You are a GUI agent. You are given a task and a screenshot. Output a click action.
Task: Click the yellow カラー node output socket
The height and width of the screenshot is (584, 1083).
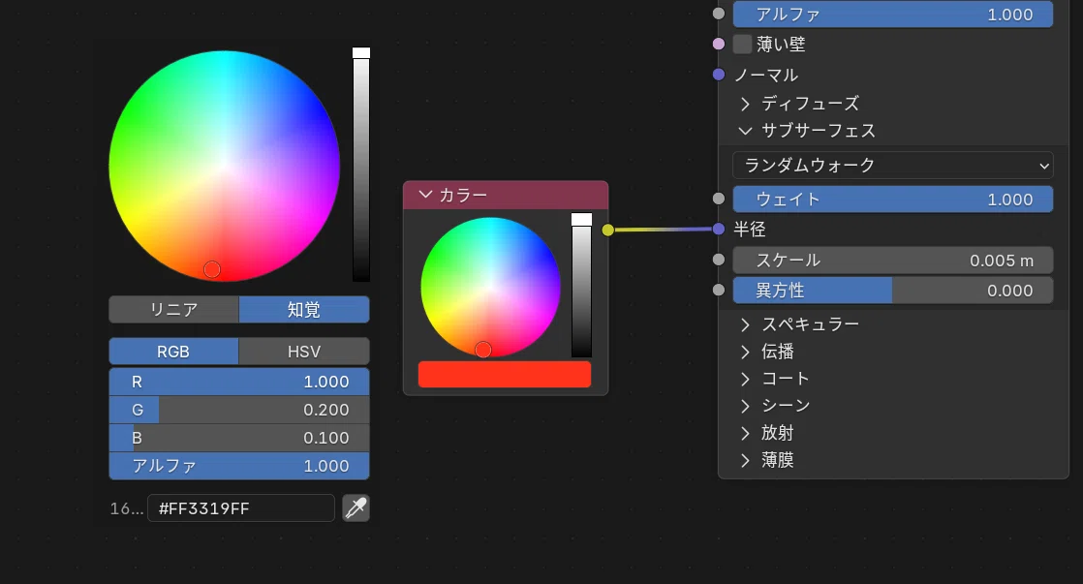607,230
